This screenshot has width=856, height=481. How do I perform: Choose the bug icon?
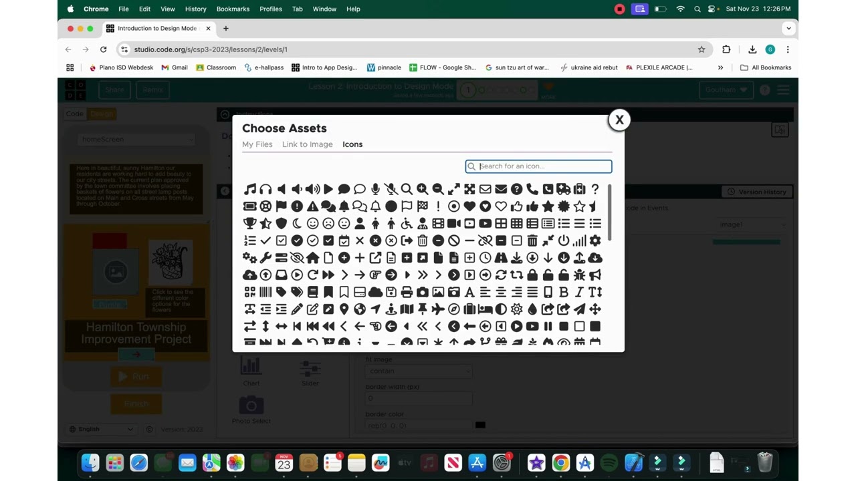[579, 275]
